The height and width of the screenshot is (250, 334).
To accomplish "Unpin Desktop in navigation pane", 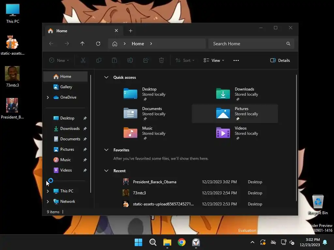I will tap(85, 118).
